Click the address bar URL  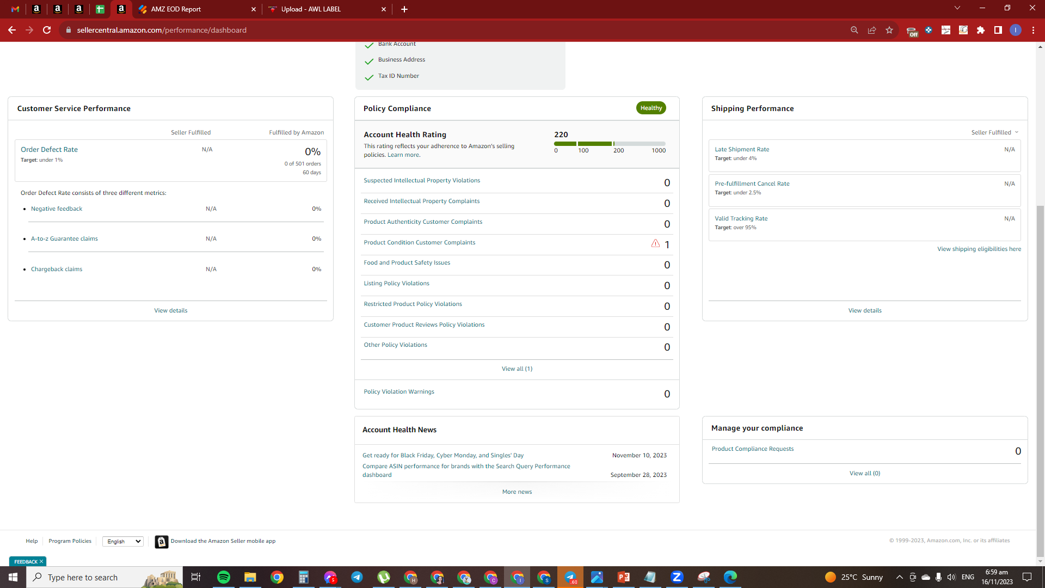pyautogui.click(x=162, y=30)
